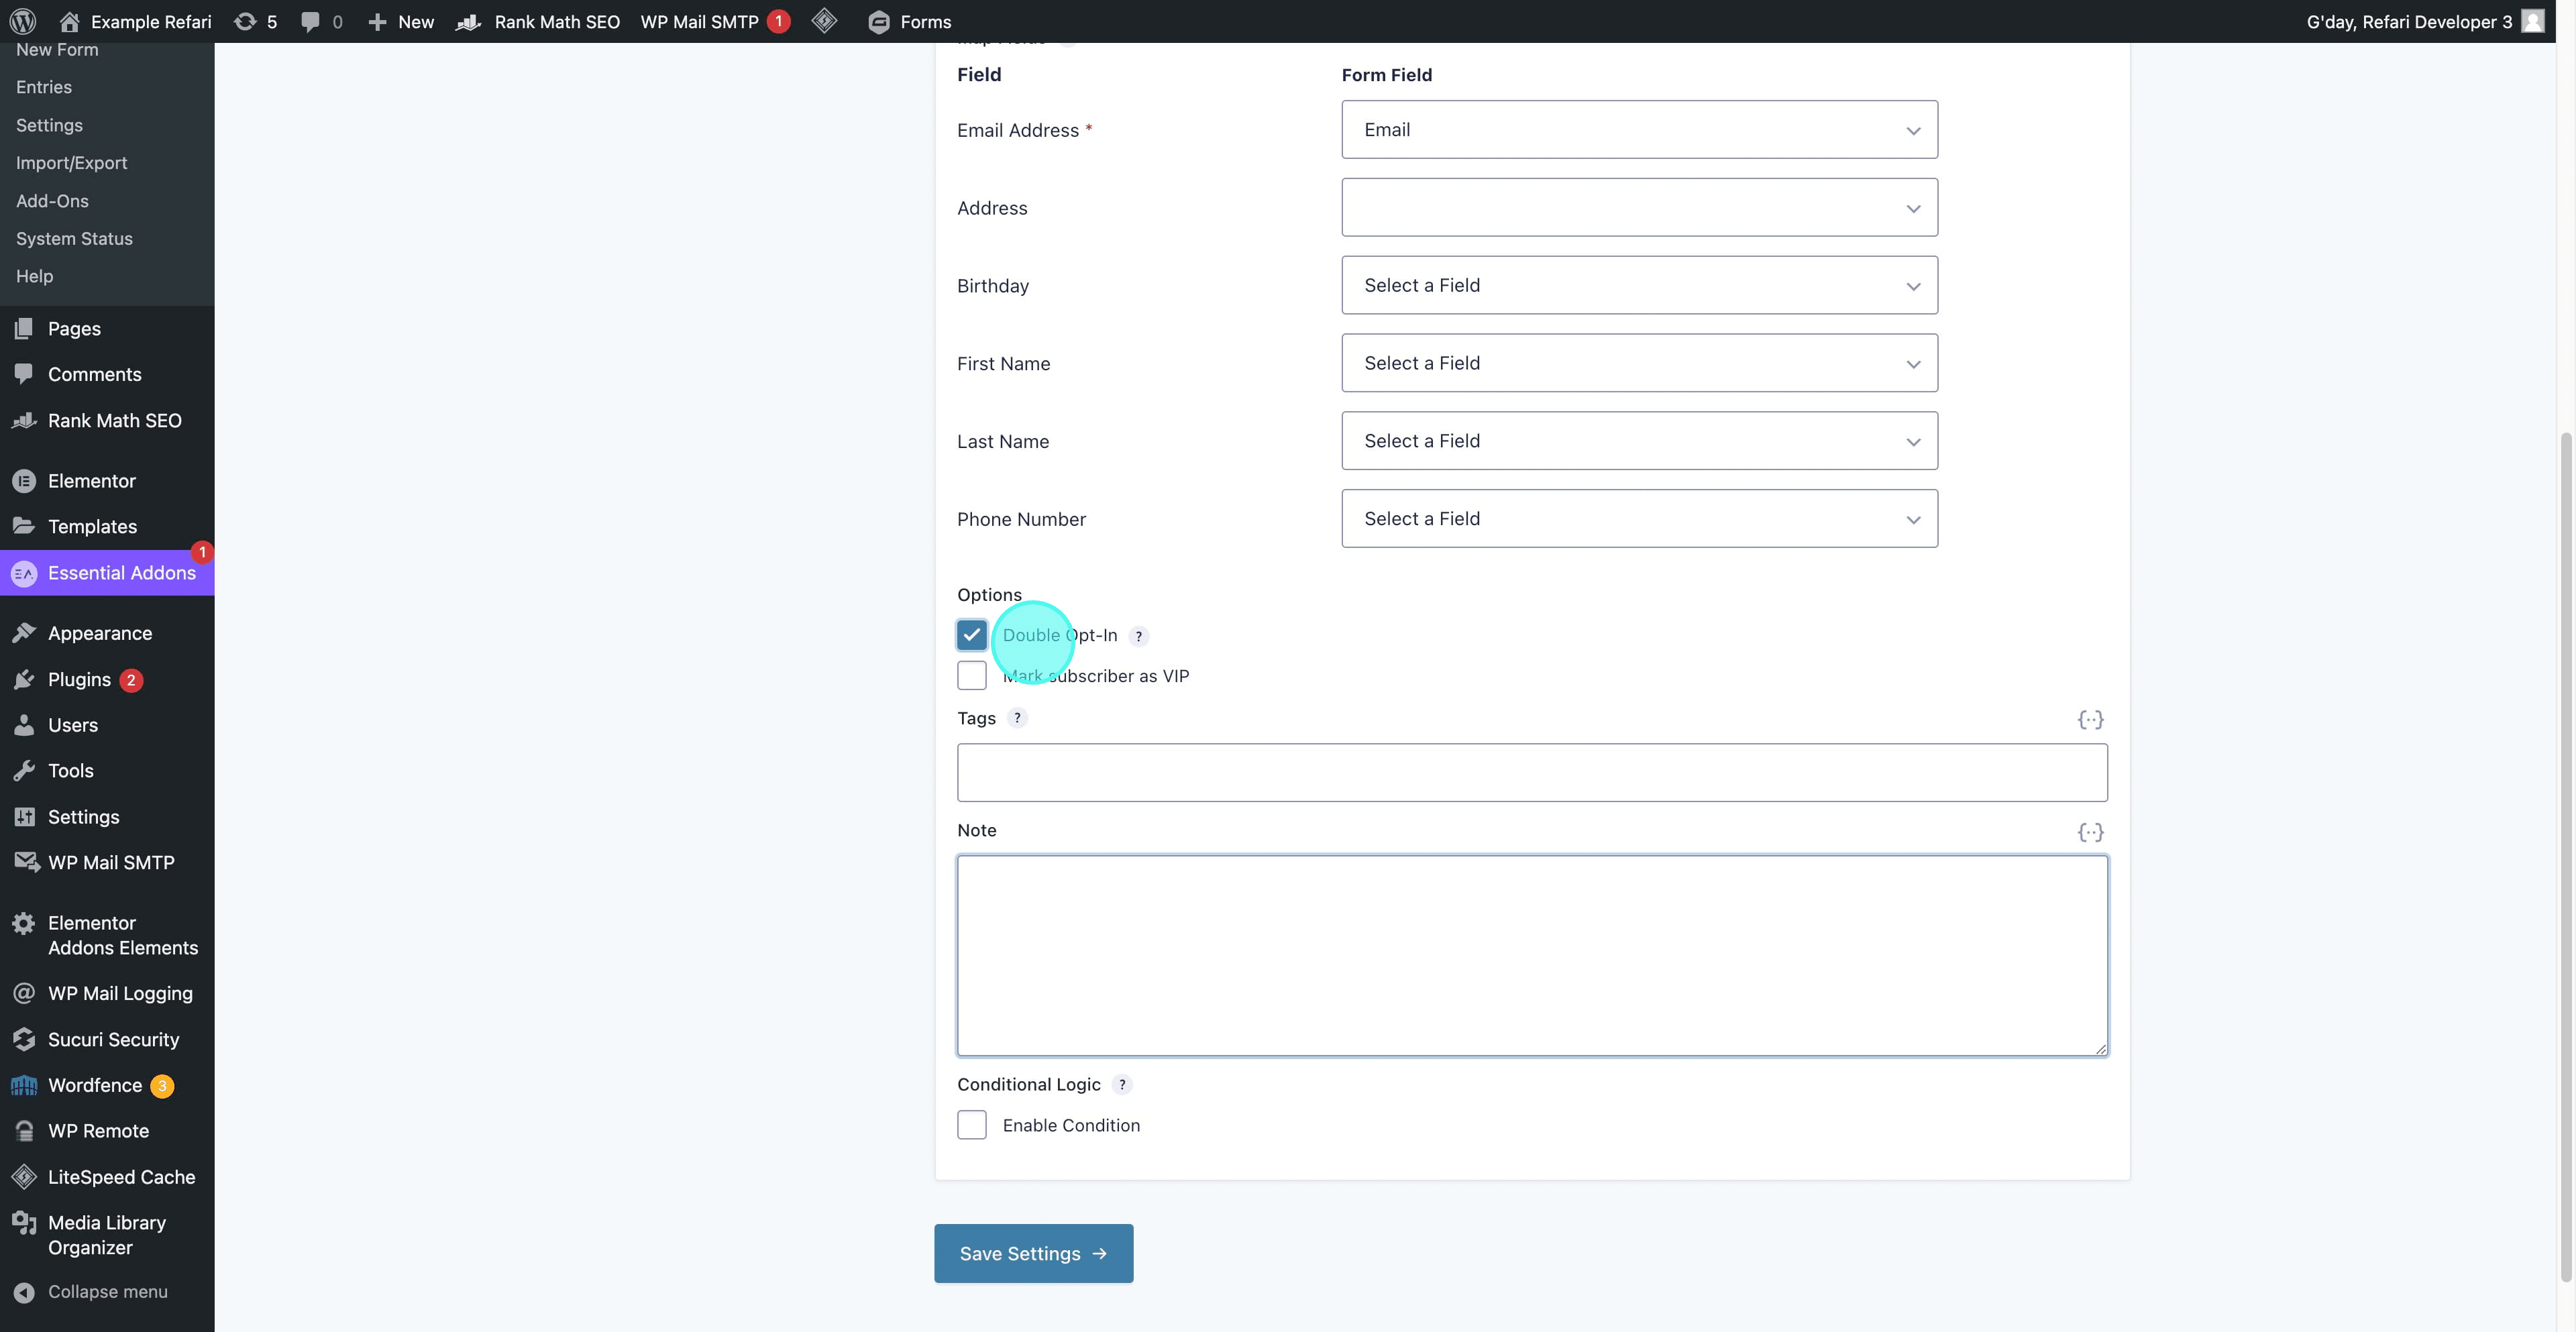
Task: Open the Birthday Select a Field dropdown
Action: pos(1639,285)
